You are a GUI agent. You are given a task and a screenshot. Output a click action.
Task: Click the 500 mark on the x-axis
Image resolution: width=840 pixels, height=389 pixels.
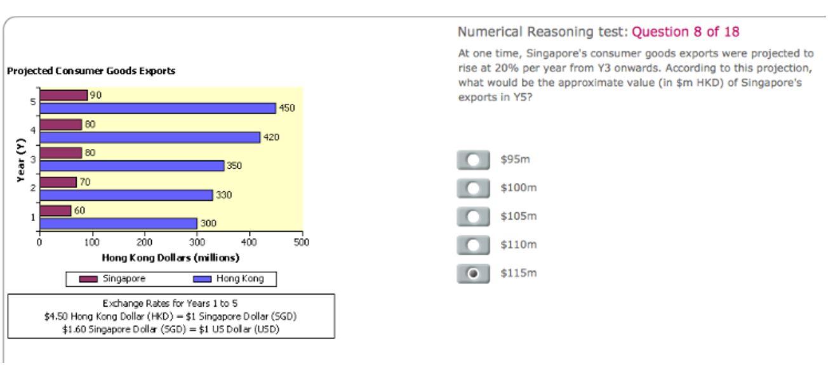(300, 241)
